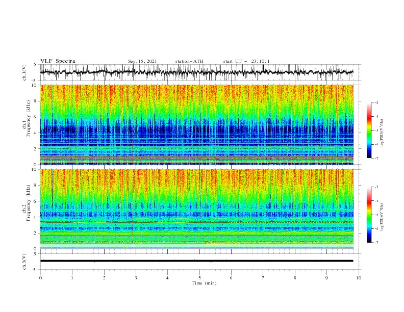Image resolution: width=404 pixels, height=312 pixels.
Task: Click time axis tick label "1"
Action: [72, 278]
